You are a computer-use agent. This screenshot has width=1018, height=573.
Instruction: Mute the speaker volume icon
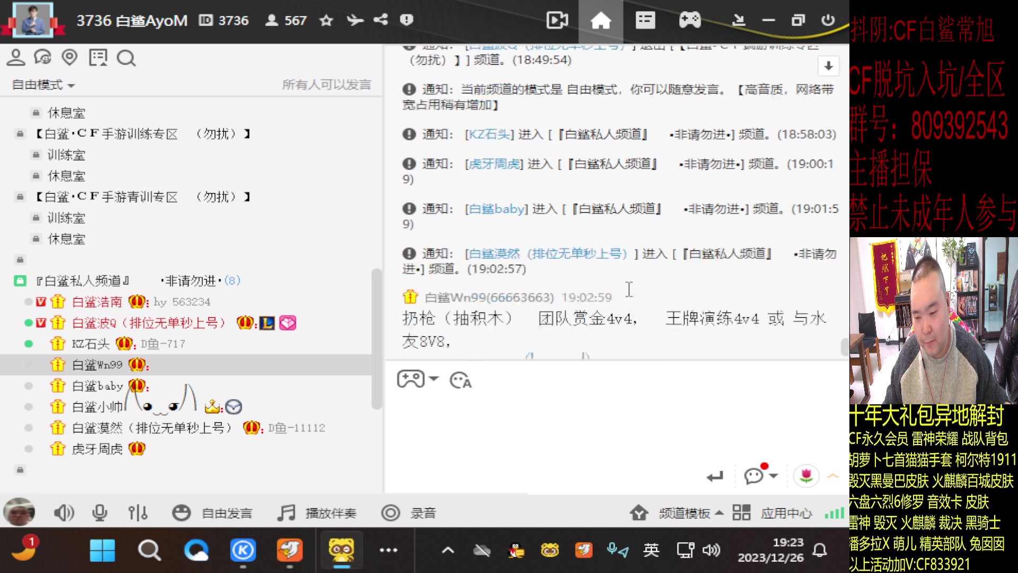click(x=64, y=513)
